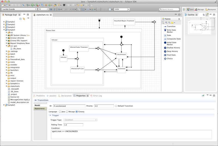218x146 pixels.
Task: Switch to the Declaration tab
Action: [x=65, y=96]
